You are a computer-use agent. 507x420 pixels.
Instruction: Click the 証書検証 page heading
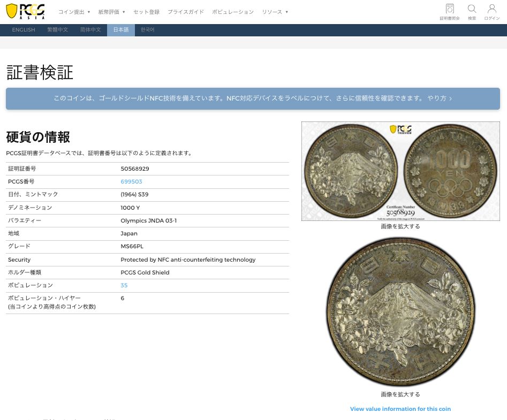pos(40,72)
